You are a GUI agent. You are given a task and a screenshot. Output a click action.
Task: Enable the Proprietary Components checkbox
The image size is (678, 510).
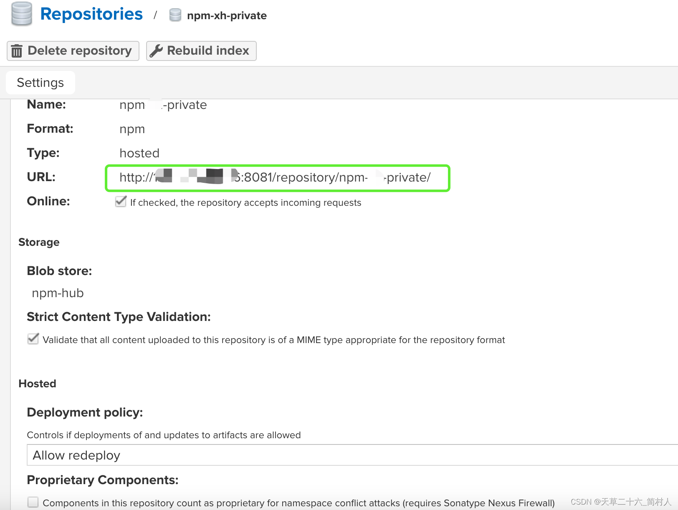33,502
